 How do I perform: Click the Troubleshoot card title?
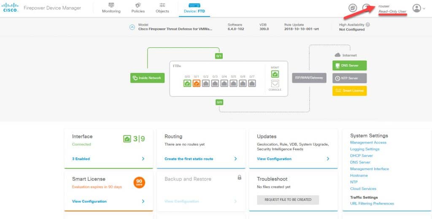tap(272, 179)
